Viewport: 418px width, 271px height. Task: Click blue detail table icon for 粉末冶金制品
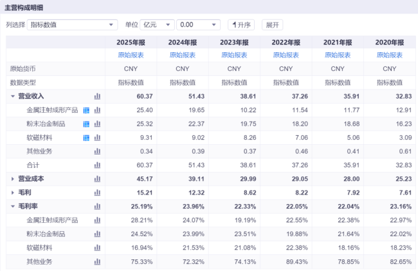coord(86,124)
